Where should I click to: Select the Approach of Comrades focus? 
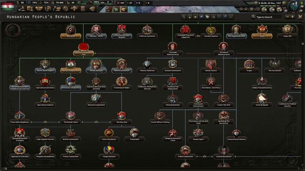point(20,152)
